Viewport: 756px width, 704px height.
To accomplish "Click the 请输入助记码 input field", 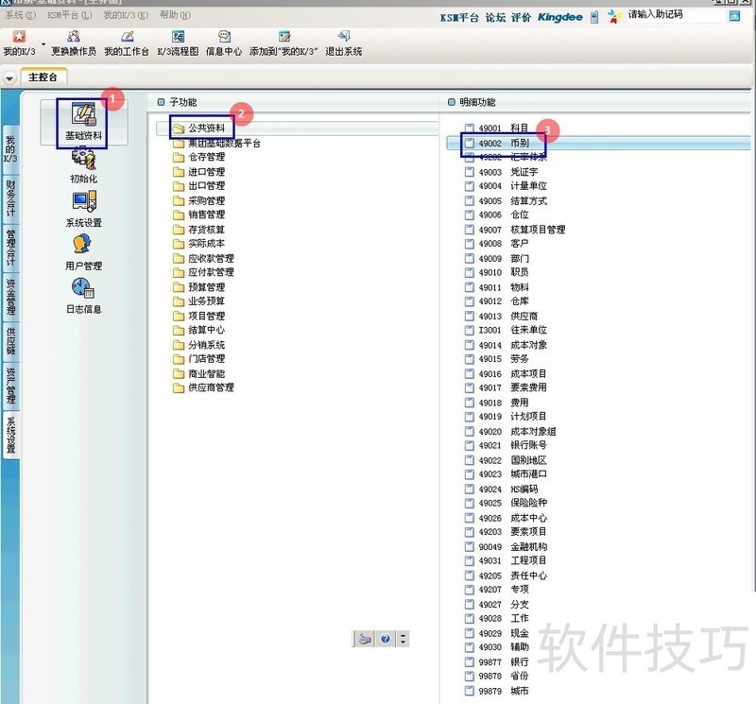I will click(x=675, y=16).
